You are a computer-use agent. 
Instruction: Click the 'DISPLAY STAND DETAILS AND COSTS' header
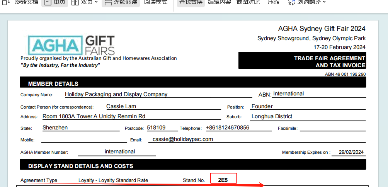pos(193,165)
